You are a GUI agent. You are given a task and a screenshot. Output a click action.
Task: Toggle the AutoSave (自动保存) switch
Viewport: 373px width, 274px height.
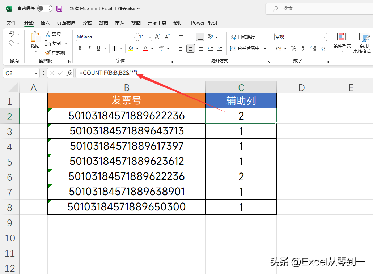point(45,8)
